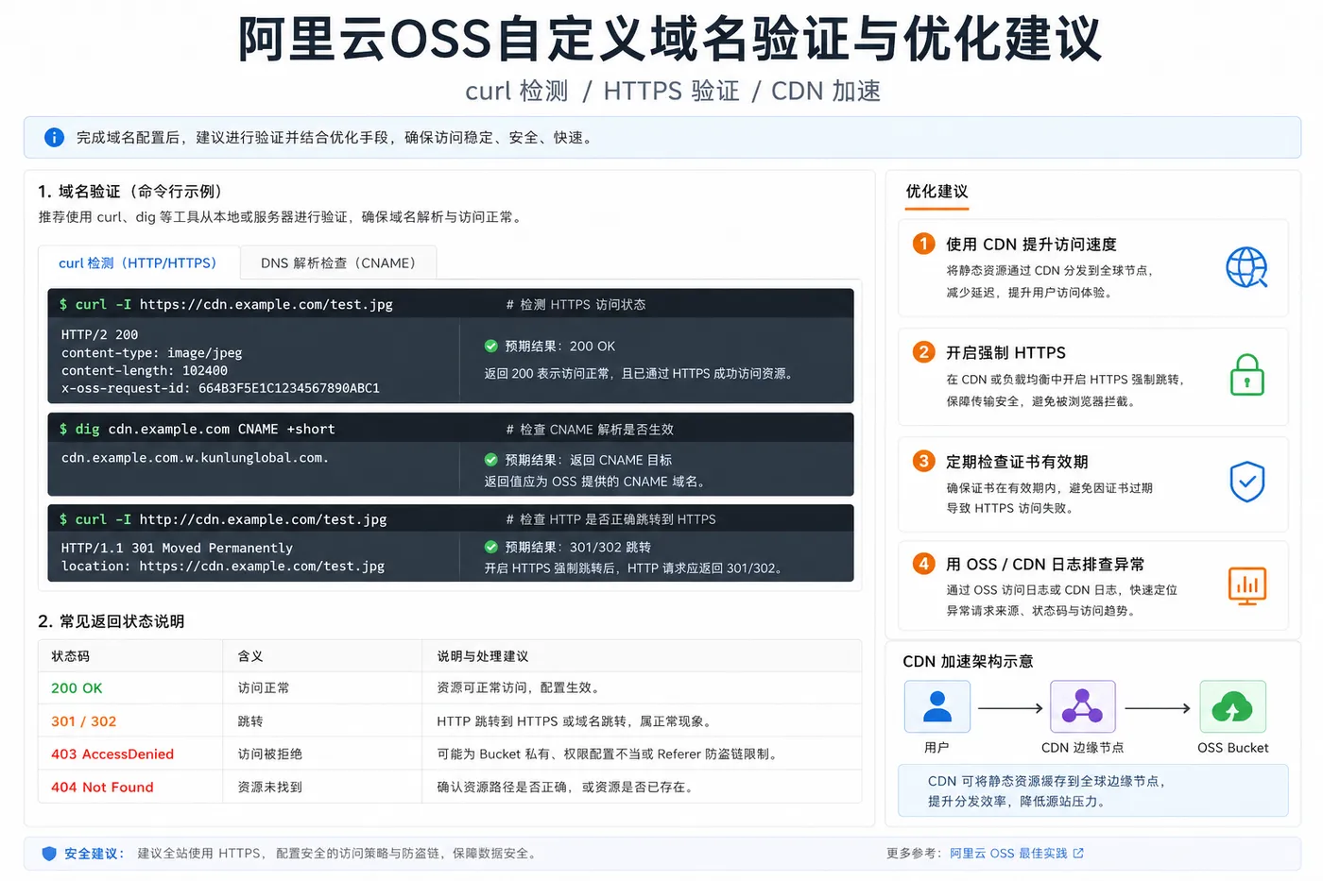Click the CDN 可将静态资源缓存 note box
The width and height of the screenshot is (1323, 881).
(x=1092, y=790)
